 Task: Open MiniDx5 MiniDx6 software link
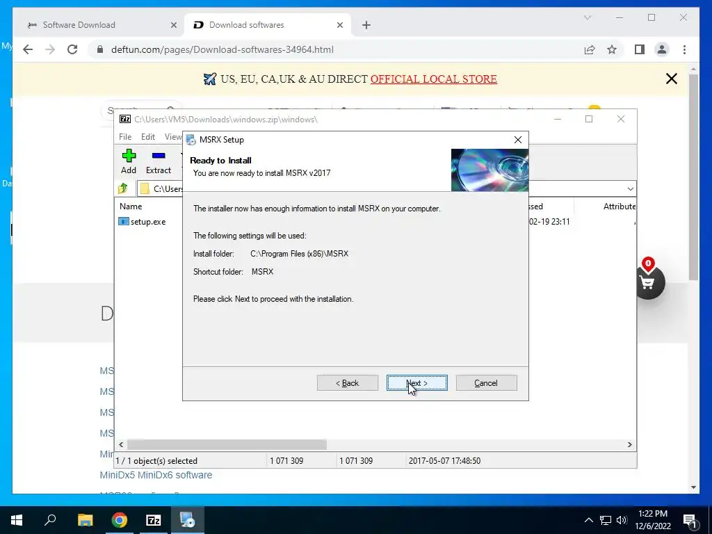tap(156, 475)
